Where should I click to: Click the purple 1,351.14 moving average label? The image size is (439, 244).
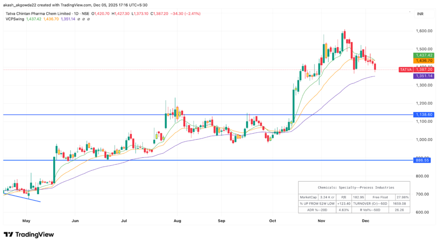click(x=422, y=76)
